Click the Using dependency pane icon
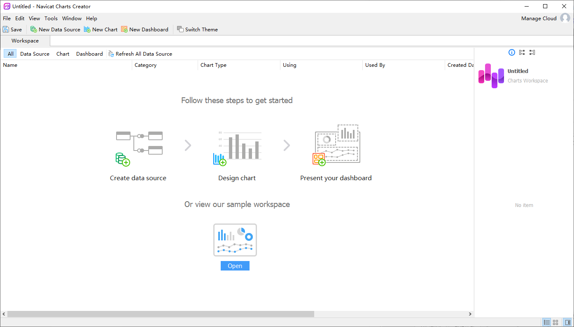The width and height of the screenshot is (574, 327). 522,52
